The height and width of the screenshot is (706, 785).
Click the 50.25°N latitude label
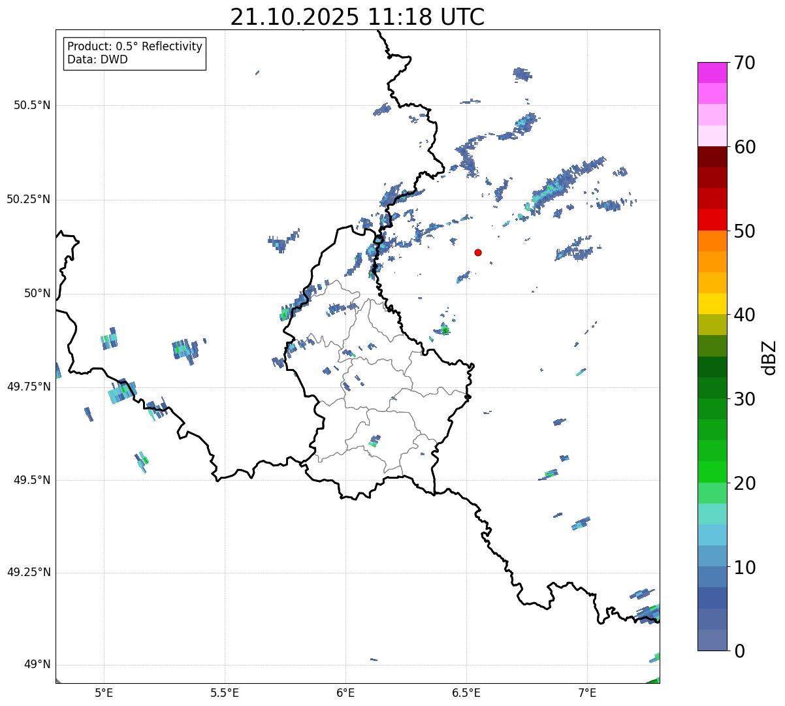point(28,199)
